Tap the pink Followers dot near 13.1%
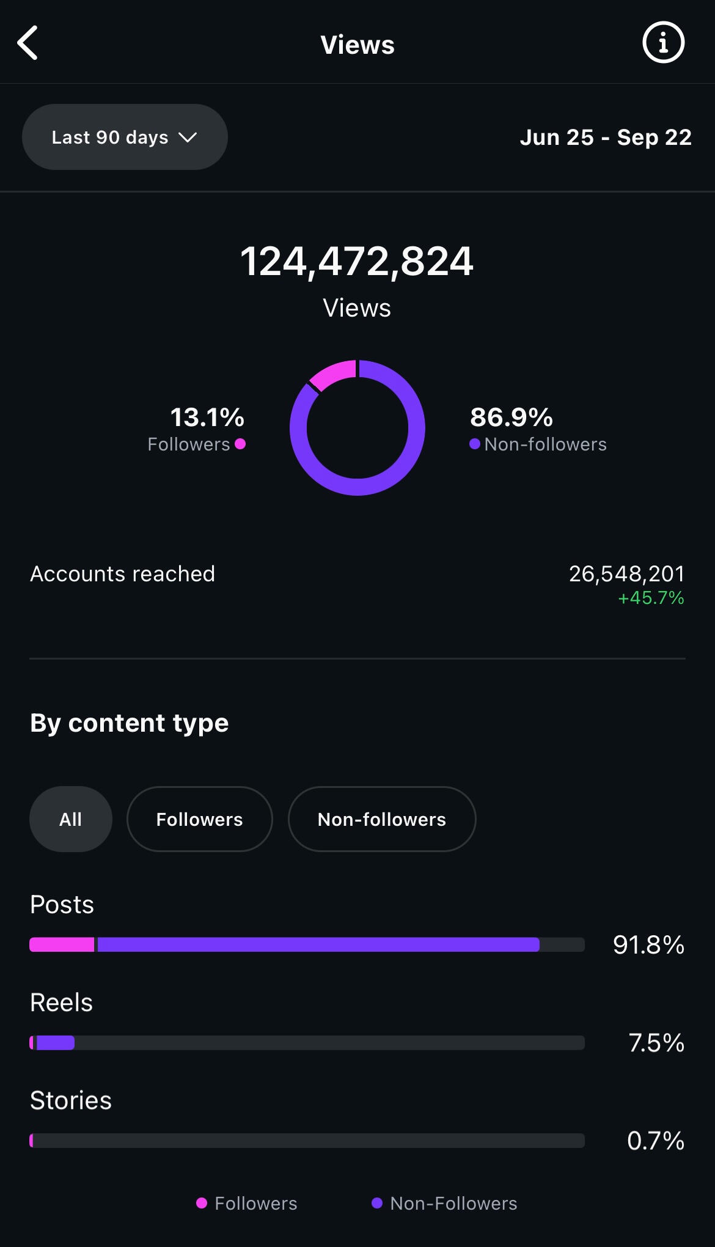The image size is (715, 1247). pos(240,444)
